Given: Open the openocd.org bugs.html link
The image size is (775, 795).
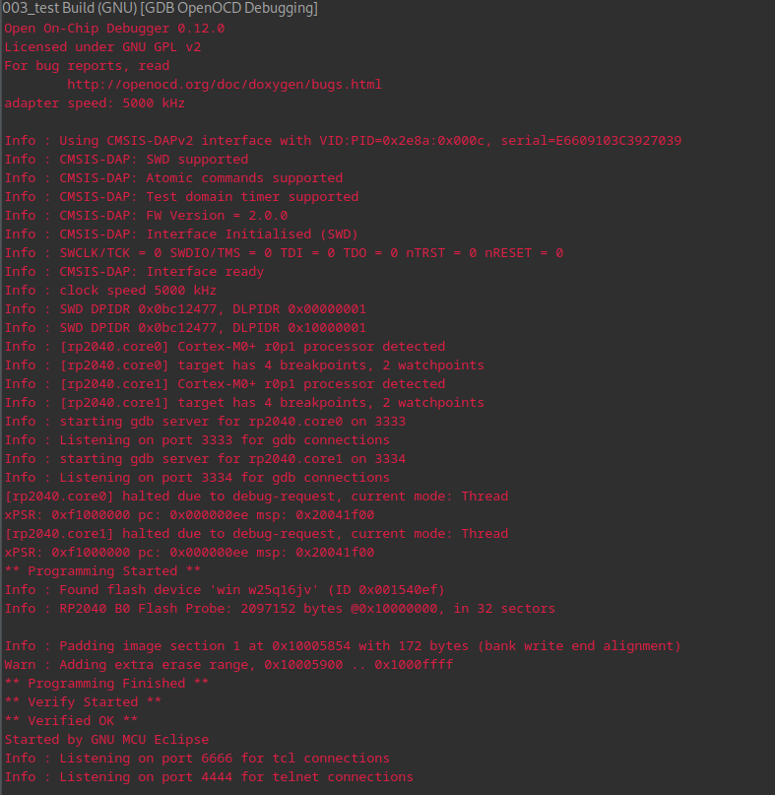Looking at the screenshot, I should click(225, 84).
